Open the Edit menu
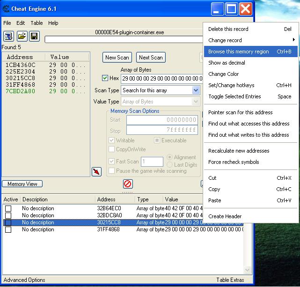Viewport: 300px width, 287px height. pos(21,23)
